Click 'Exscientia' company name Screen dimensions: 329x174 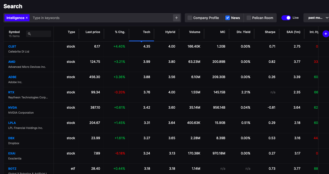15,158
